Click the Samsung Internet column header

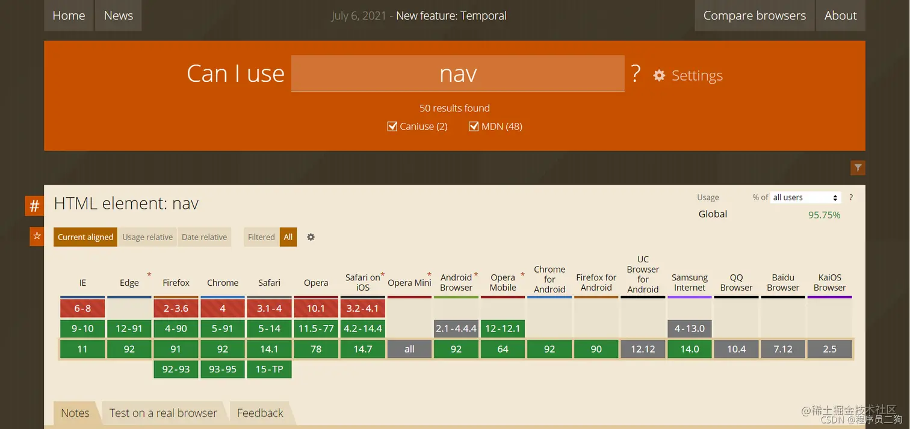point(690,283)
